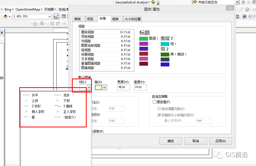Click the Geostatistical Analyst layer icon
The height and width of the screenshot is (166, 256).
[154, 2]
